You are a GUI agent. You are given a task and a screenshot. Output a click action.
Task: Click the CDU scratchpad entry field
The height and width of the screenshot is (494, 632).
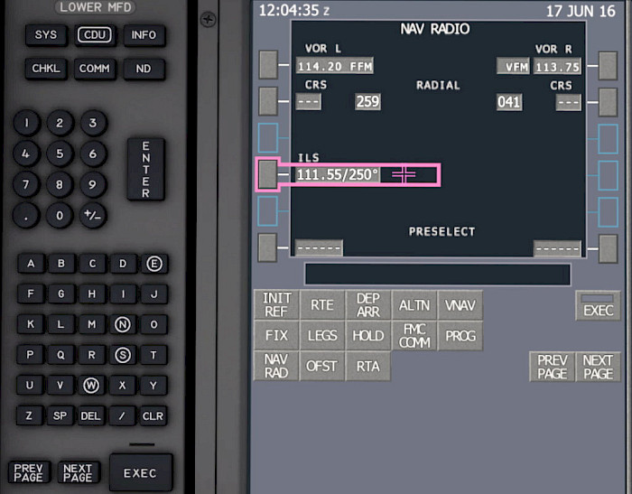point(437,275)
